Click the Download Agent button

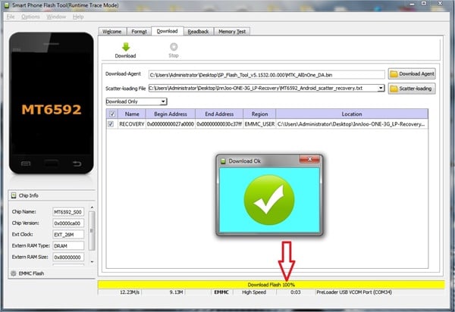(412, 74)
